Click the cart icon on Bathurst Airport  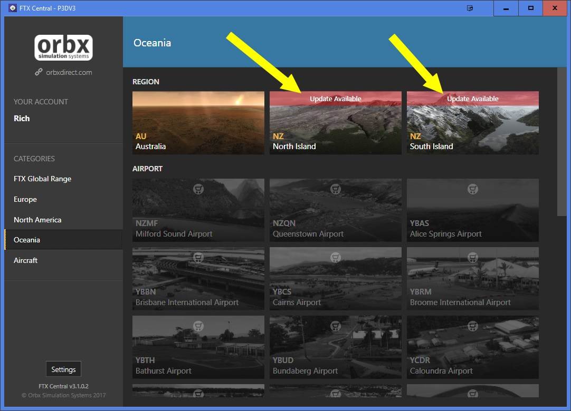pyautogui.click(x=198, y=326)
